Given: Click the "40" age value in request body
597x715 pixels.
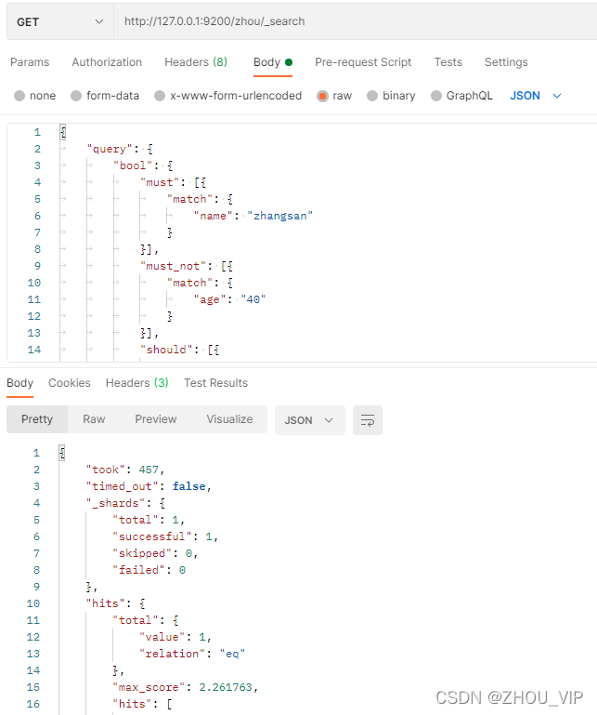Looking at the screenshot, I should click(253, 299).
